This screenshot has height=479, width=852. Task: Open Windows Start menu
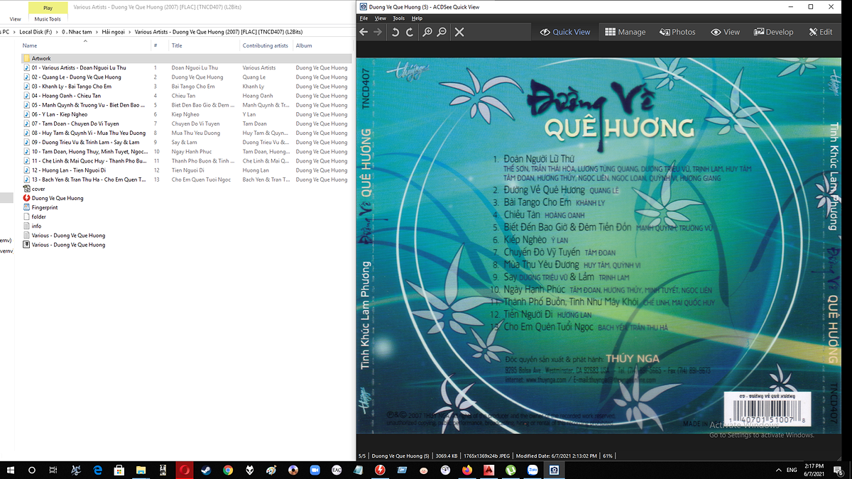coord(11,470)
